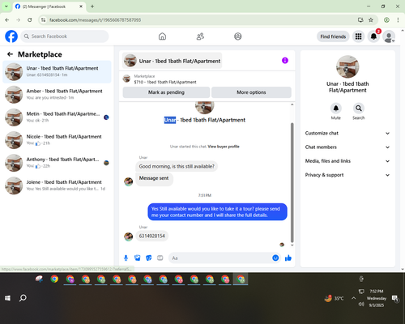The width and height of the screenshot is (405, 324).
Task: Mute this chat with the bell icon
Action: click(336, 109)
